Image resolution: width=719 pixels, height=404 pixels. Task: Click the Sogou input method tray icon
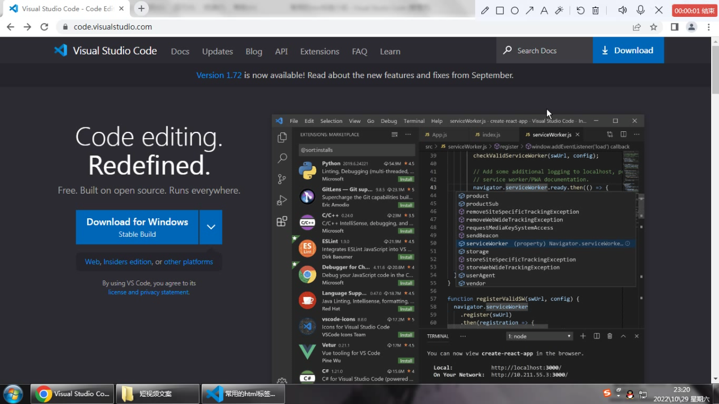click(x=607, y=393)
